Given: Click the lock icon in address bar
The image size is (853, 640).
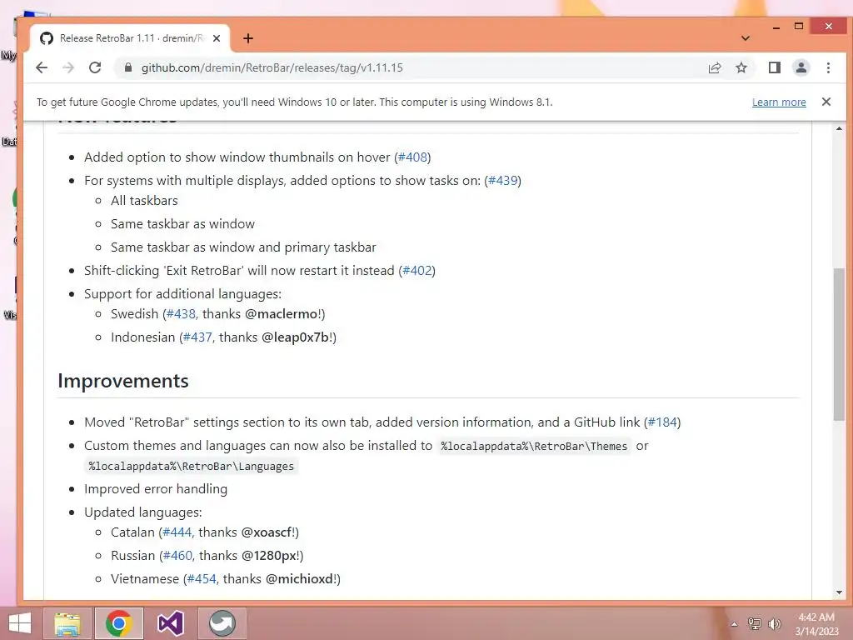Looking at the screenshot, I should pos(128,67).
